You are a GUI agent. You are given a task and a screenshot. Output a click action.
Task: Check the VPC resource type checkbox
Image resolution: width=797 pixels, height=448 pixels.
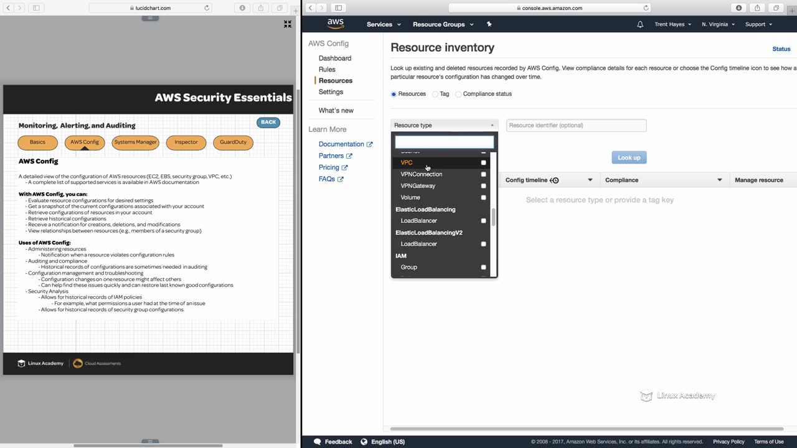point(483,163)
